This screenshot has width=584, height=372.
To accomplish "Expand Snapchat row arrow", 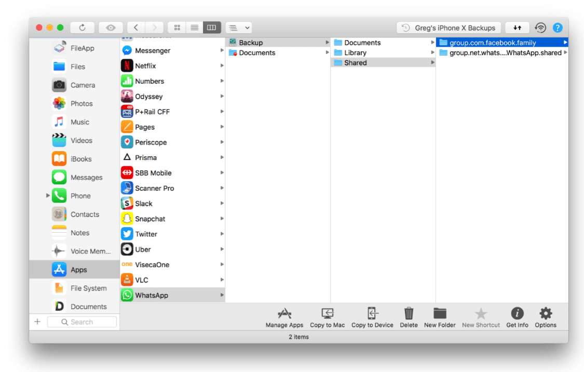I will [222, 218].
